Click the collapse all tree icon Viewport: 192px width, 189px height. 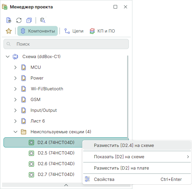coord(29,20)
